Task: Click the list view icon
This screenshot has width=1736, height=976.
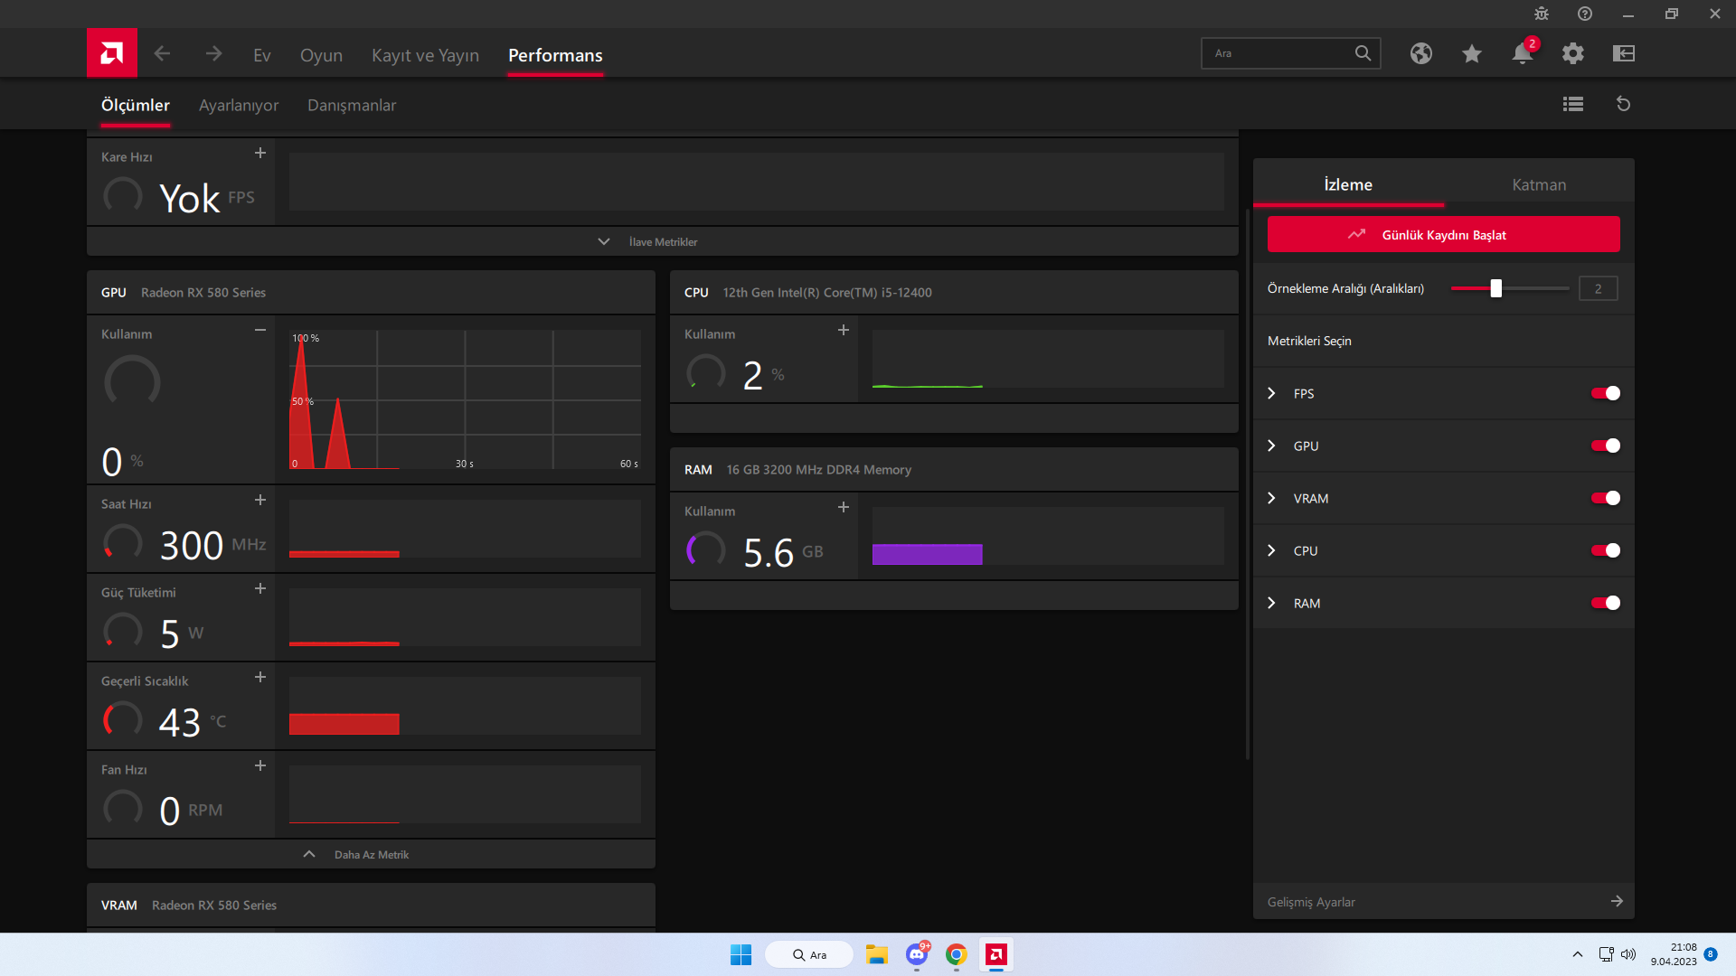Action: 1573,105
